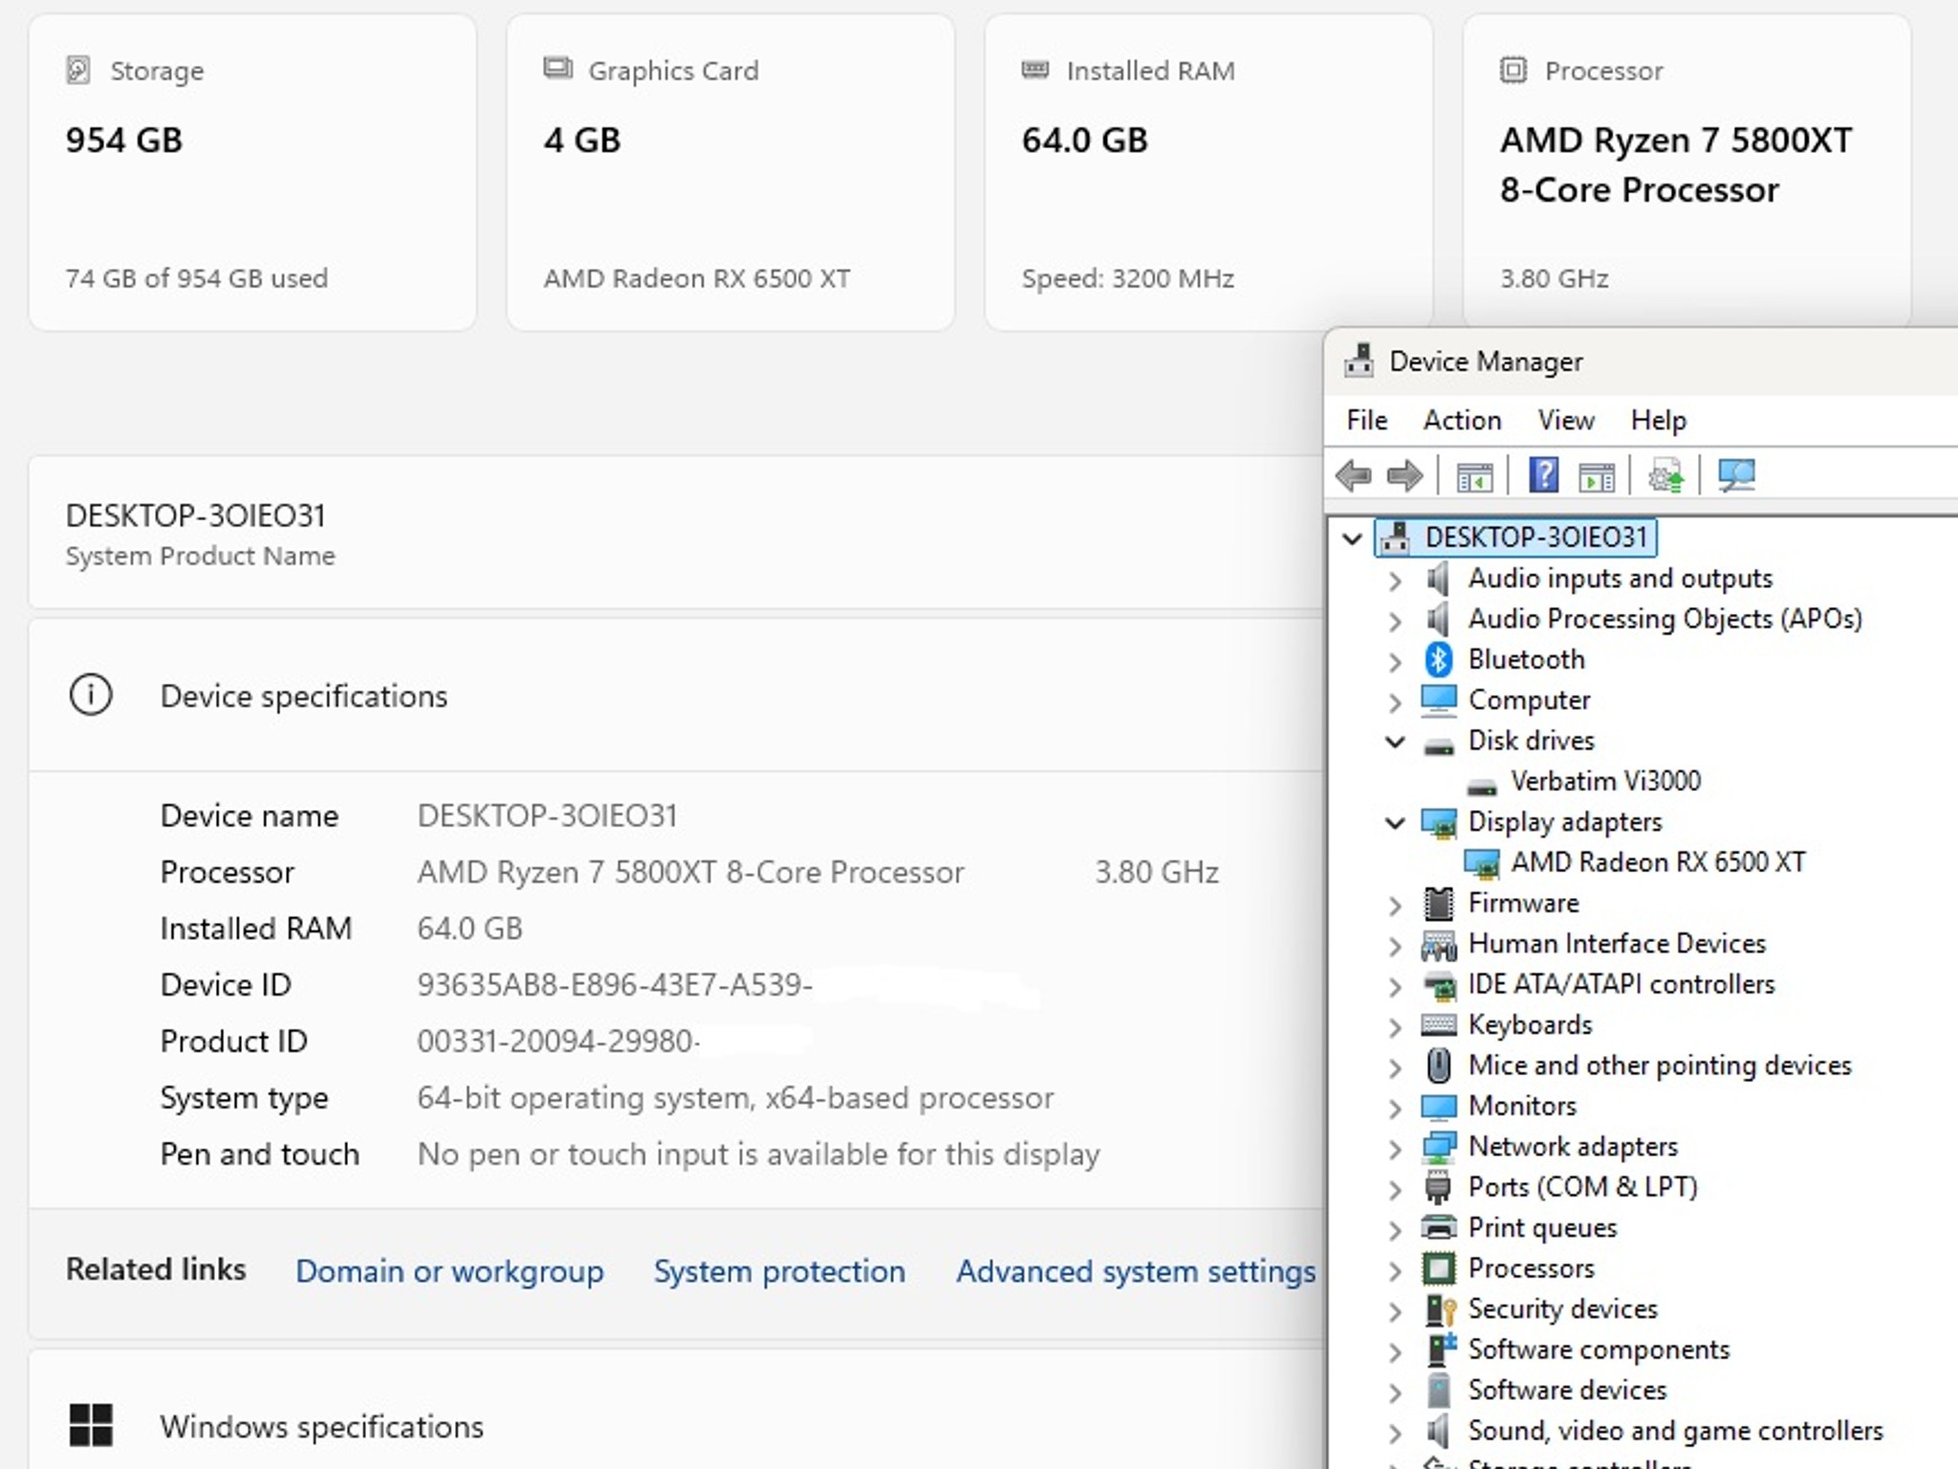The height and width of the screenshot is (1469, 1958).
Task: Click Scan for hardware changes monitor icon
Action: (x=1736, y=475)
